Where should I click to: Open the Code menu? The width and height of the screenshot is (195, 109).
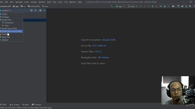27,2
